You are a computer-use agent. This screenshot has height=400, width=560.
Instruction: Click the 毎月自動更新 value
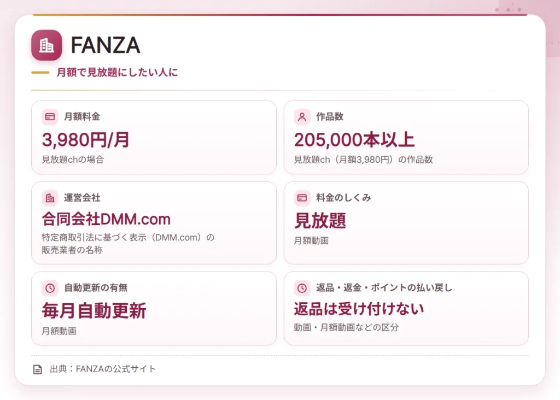(x=94, y=311)
